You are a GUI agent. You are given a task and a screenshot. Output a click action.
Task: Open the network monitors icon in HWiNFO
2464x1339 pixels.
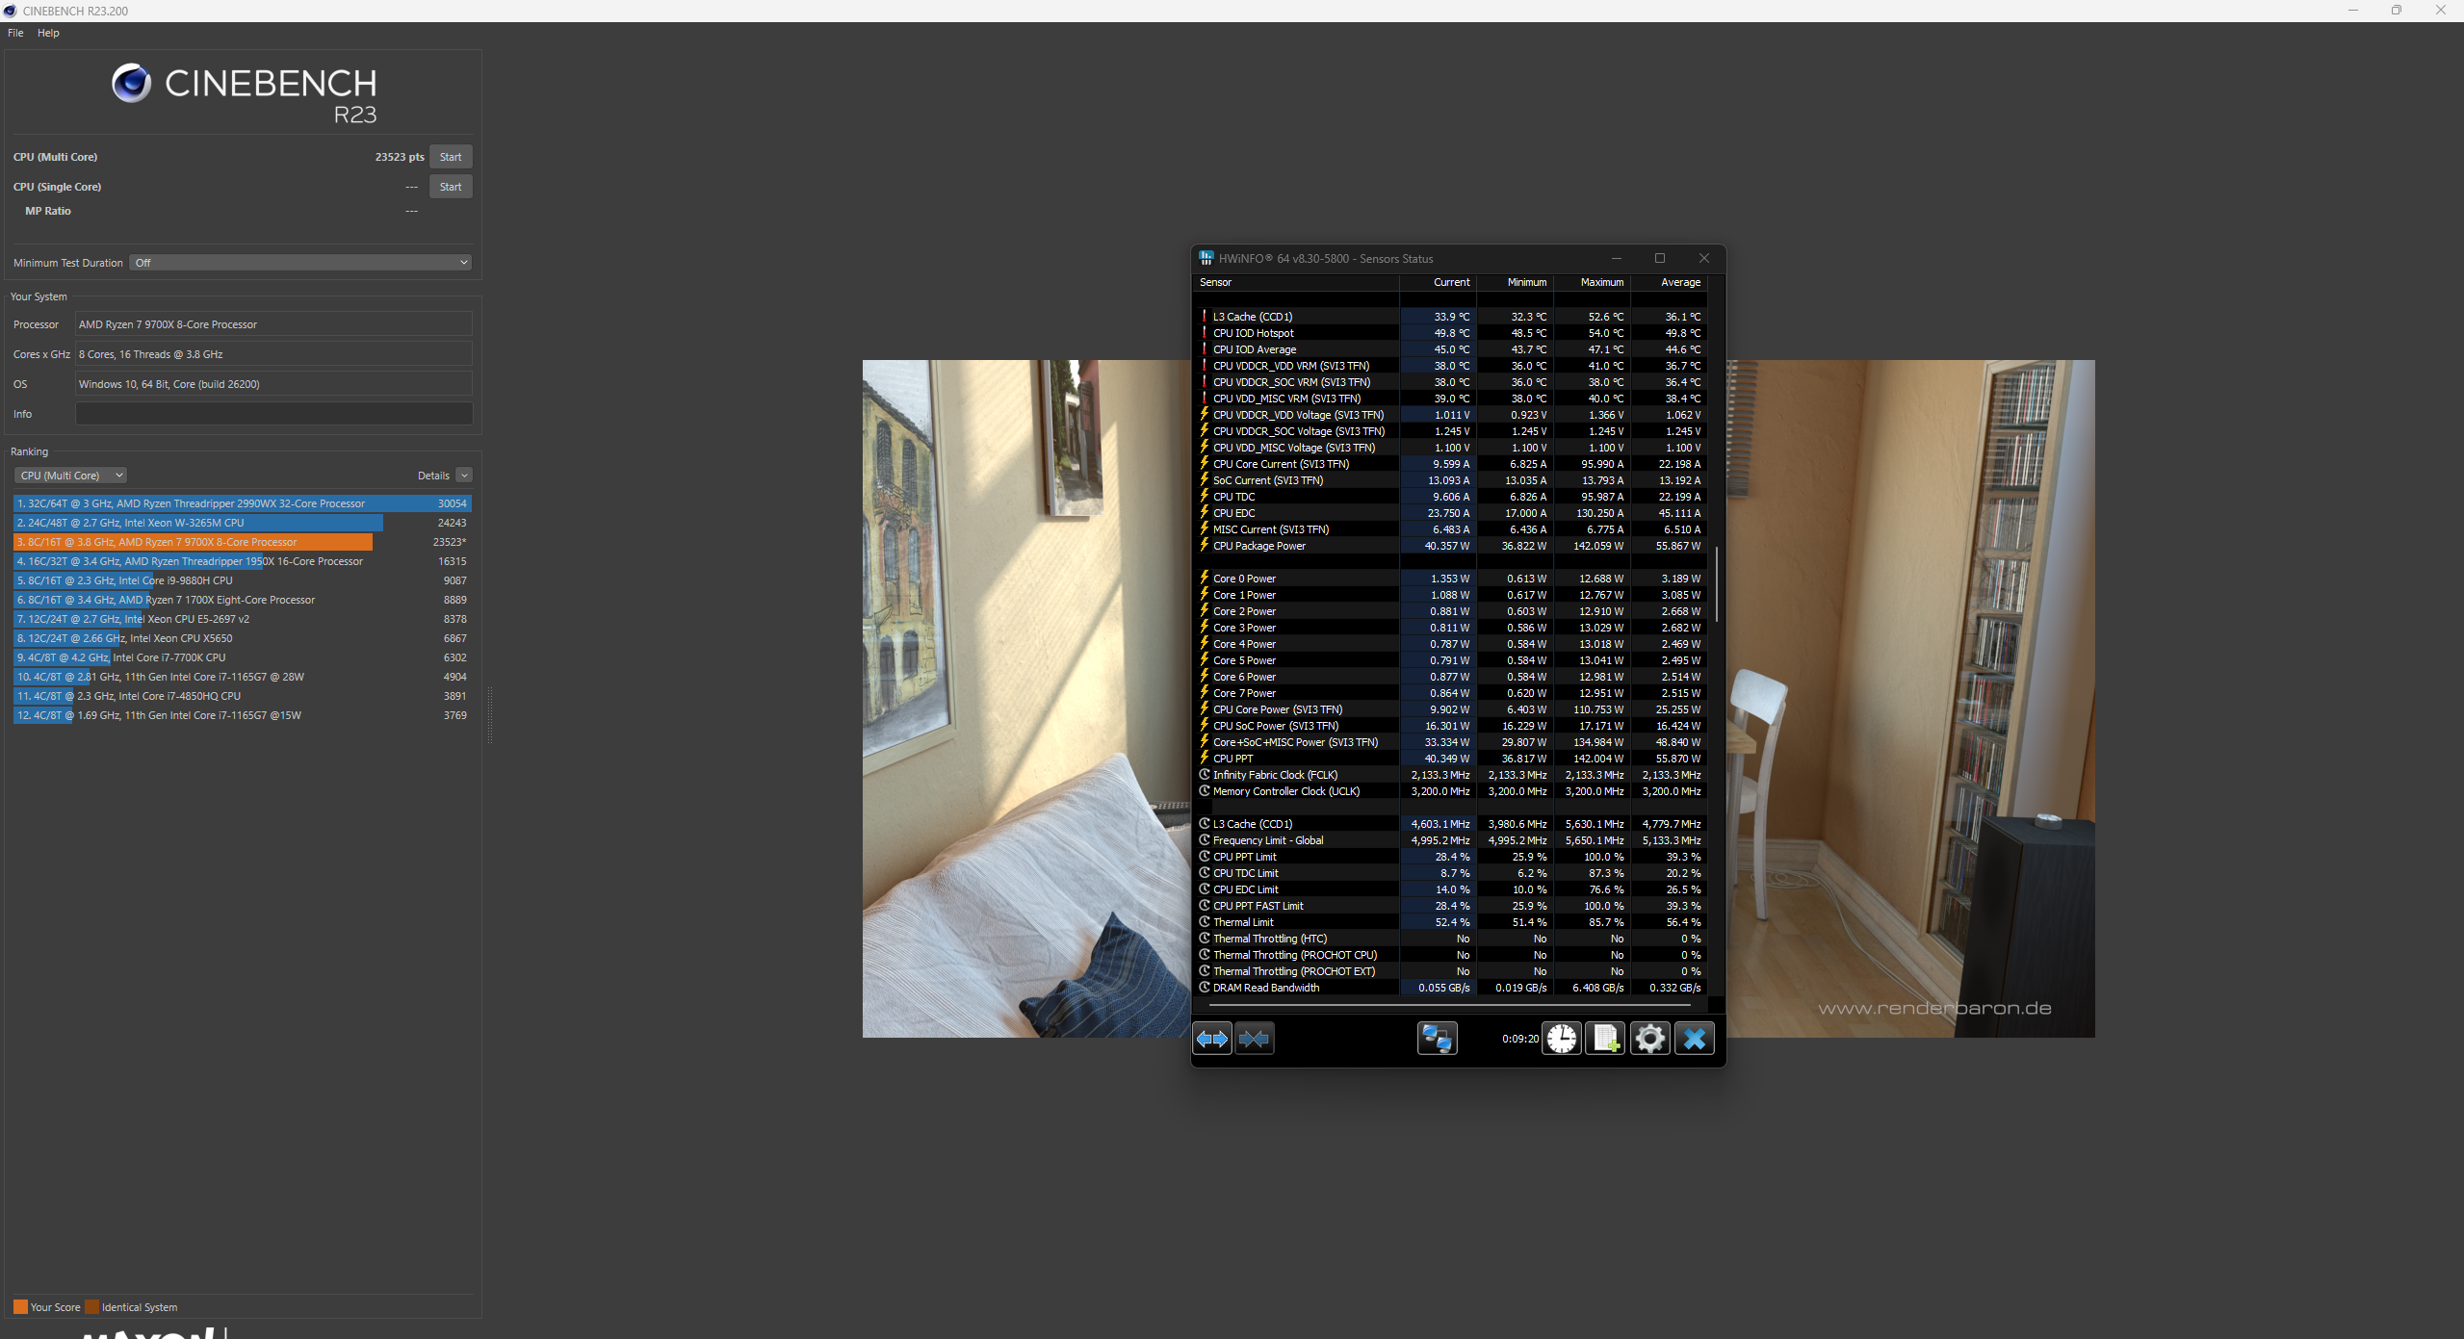[1437, 1039]
